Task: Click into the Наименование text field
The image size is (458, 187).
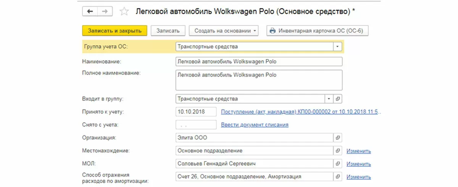Action: point(259,61)
